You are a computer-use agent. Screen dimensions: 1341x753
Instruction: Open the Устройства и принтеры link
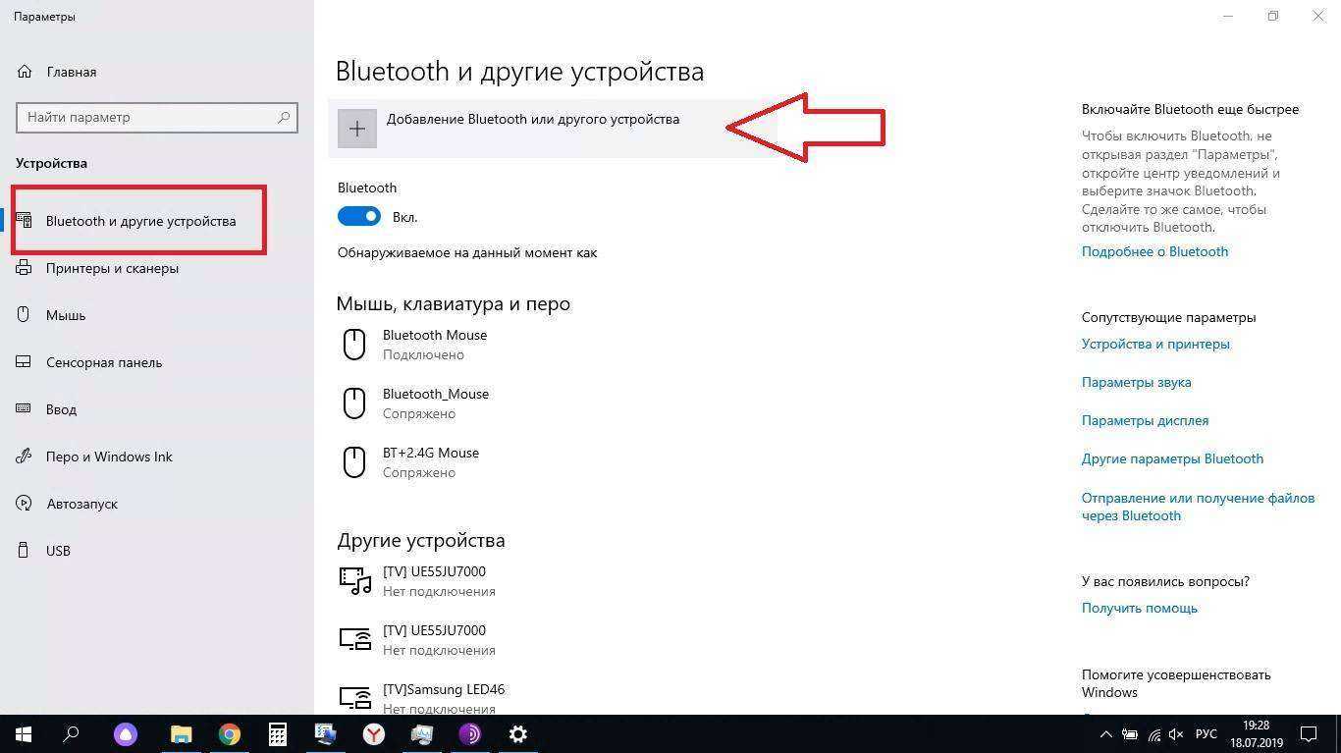[1155, 344]
